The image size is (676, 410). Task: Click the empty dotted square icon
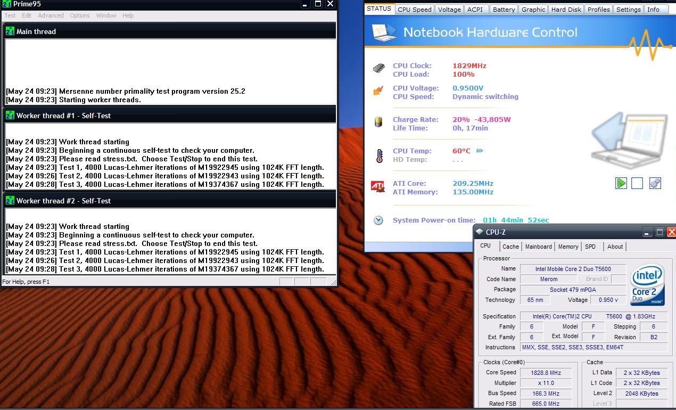click(637, 183)
